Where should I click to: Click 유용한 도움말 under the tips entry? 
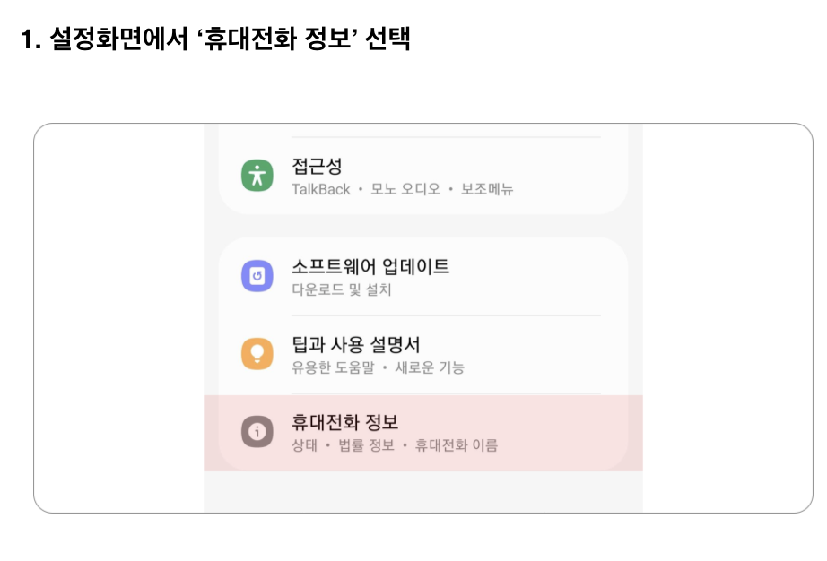[333, 367]
